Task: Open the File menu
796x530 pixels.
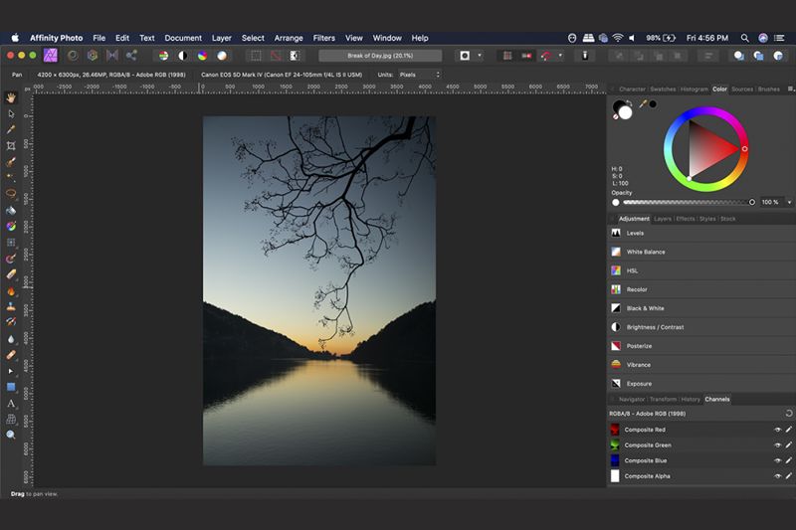Action: [x=99, y=38]
